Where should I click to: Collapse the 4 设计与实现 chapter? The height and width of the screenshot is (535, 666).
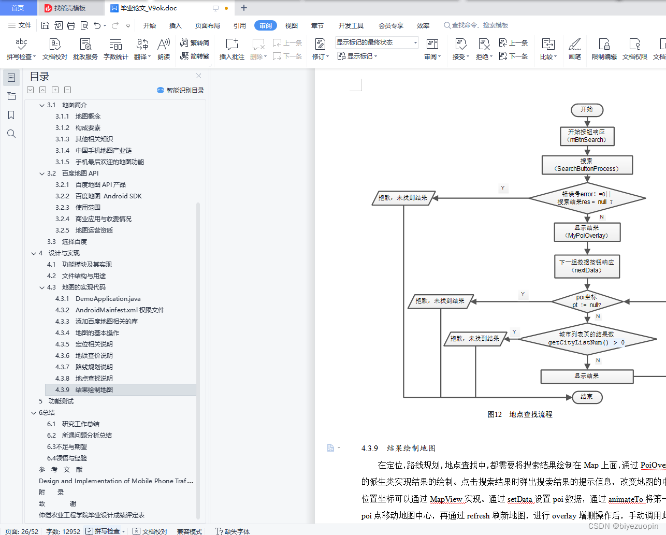pos(34,253)
